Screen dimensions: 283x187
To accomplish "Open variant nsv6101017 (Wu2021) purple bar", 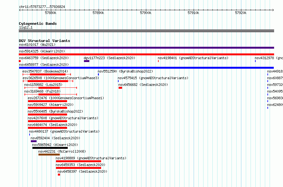I will (x=146, y=48).
